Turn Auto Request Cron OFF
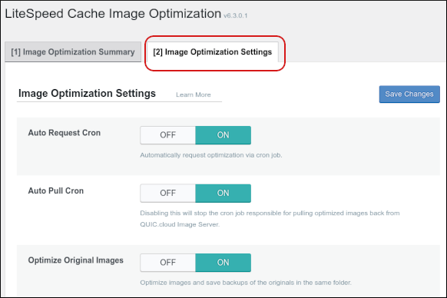The height and width of the screenshot is (298, 447). [167, 135]
